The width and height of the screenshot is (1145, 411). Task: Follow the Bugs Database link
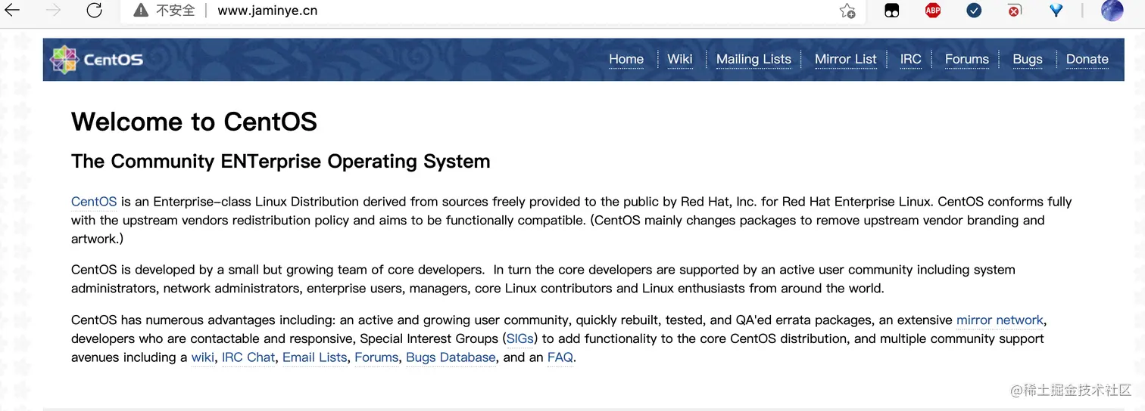pos(451,357)
